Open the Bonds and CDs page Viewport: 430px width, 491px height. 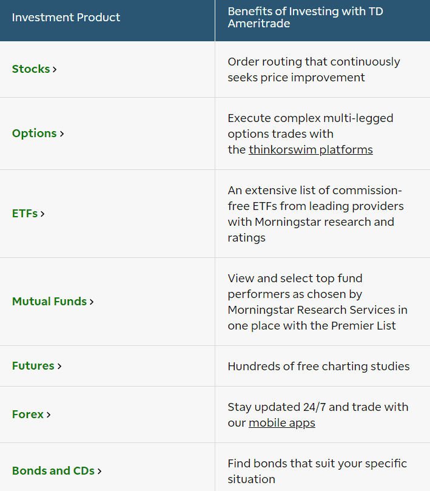pos(52,470)
